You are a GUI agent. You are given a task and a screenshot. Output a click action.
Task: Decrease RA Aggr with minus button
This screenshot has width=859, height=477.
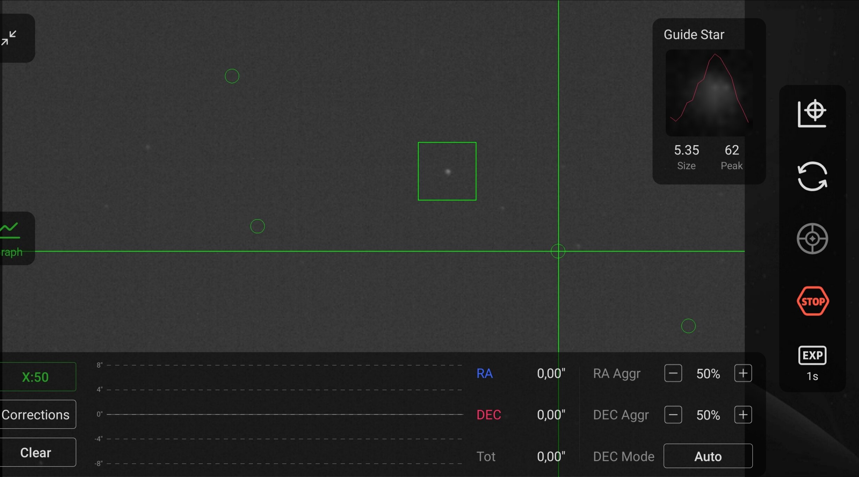tap(673, 373)
